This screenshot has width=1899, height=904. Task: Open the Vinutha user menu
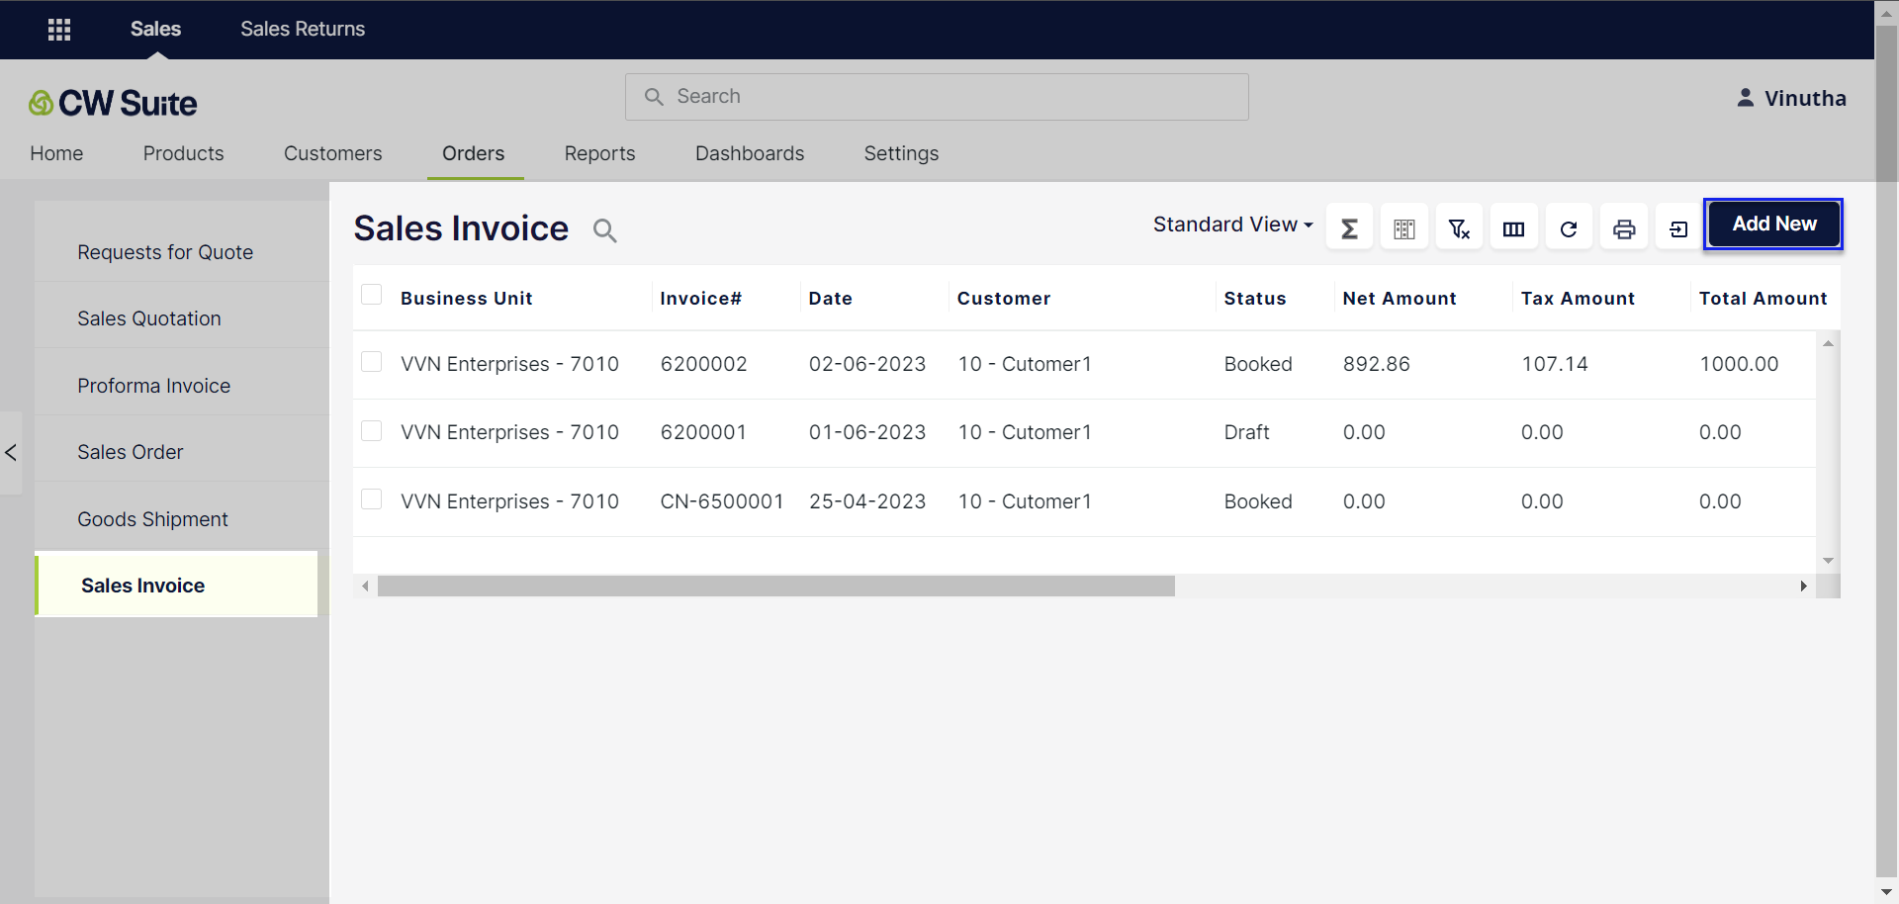coord(1791,98)
